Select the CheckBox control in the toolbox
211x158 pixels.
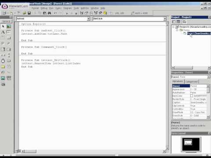pos(3,43)
